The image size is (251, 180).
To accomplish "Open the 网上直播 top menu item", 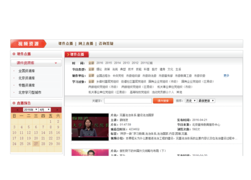I will pyautogui.click(x=86, y=43).
